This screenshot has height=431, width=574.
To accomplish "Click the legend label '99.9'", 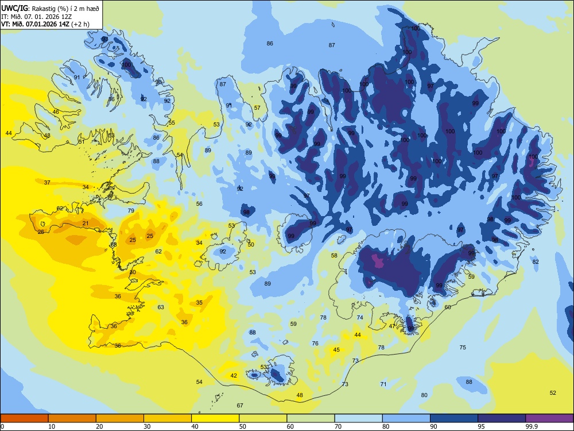I will click(532, 426).
